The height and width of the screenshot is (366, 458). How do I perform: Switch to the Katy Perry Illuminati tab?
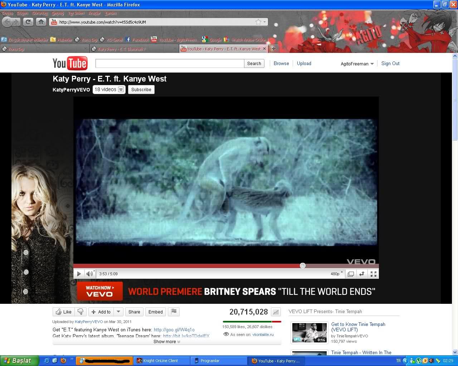tap(134, 49)
